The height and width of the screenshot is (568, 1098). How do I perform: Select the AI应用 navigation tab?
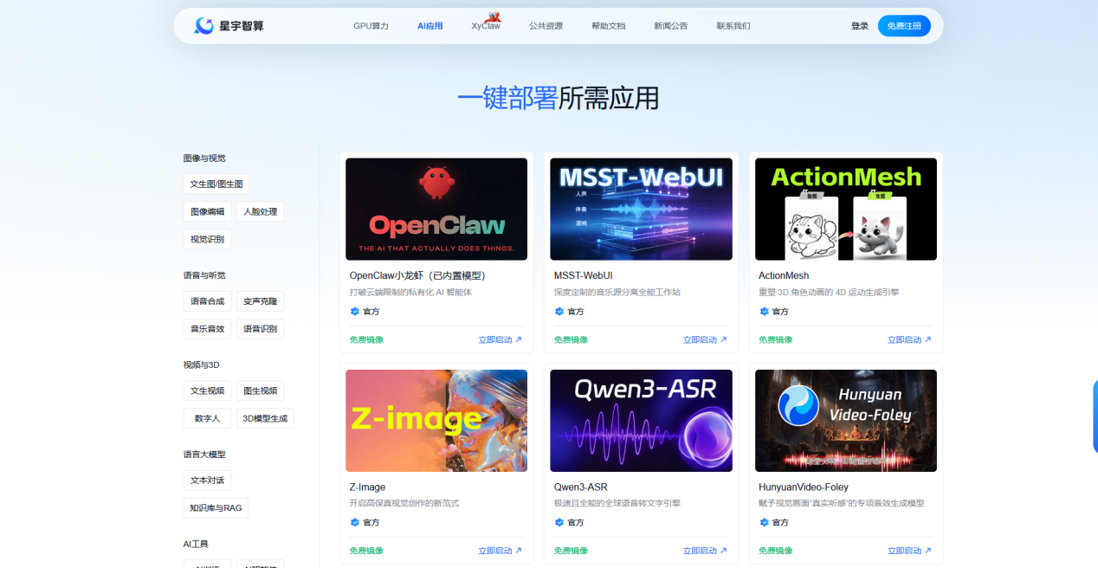(430, 26)
